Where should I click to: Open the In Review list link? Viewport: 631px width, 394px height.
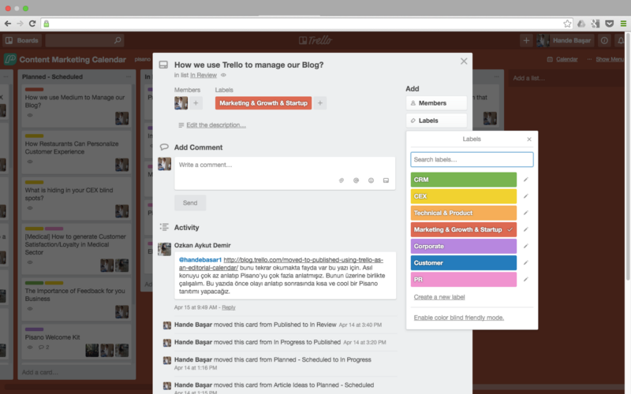tap(203, 75)
